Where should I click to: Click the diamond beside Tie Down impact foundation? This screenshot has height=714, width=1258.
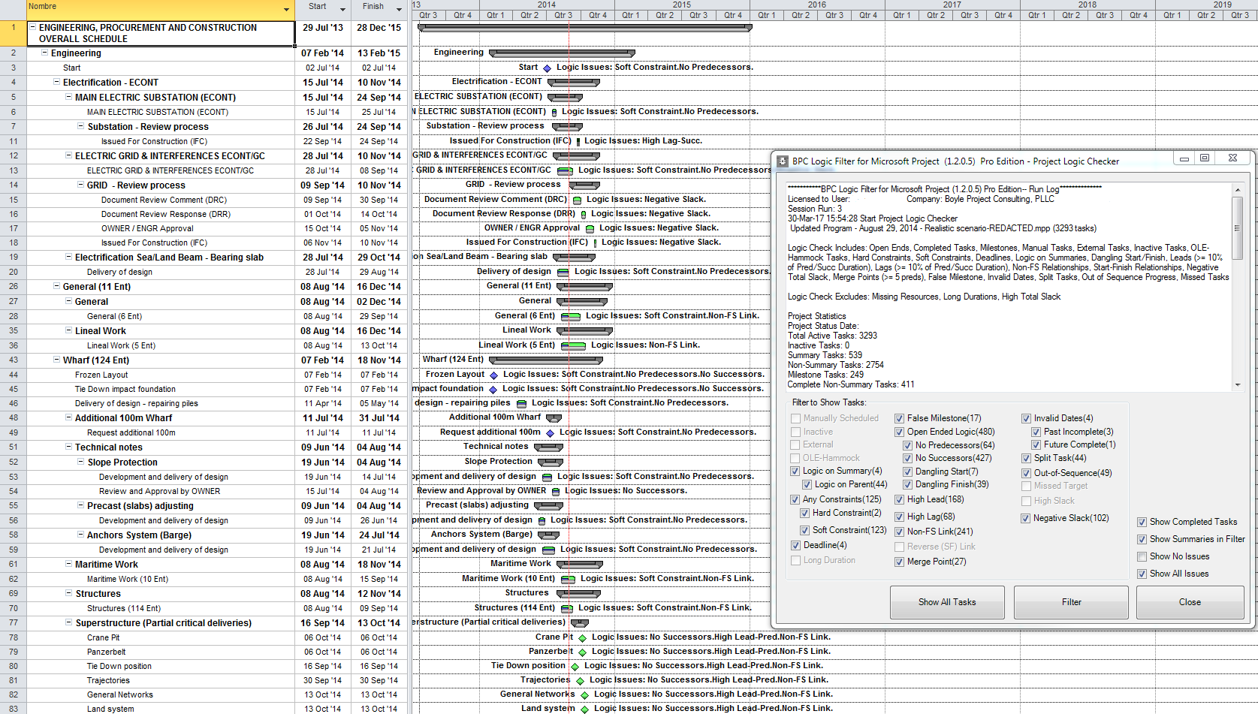click(492, 388)
